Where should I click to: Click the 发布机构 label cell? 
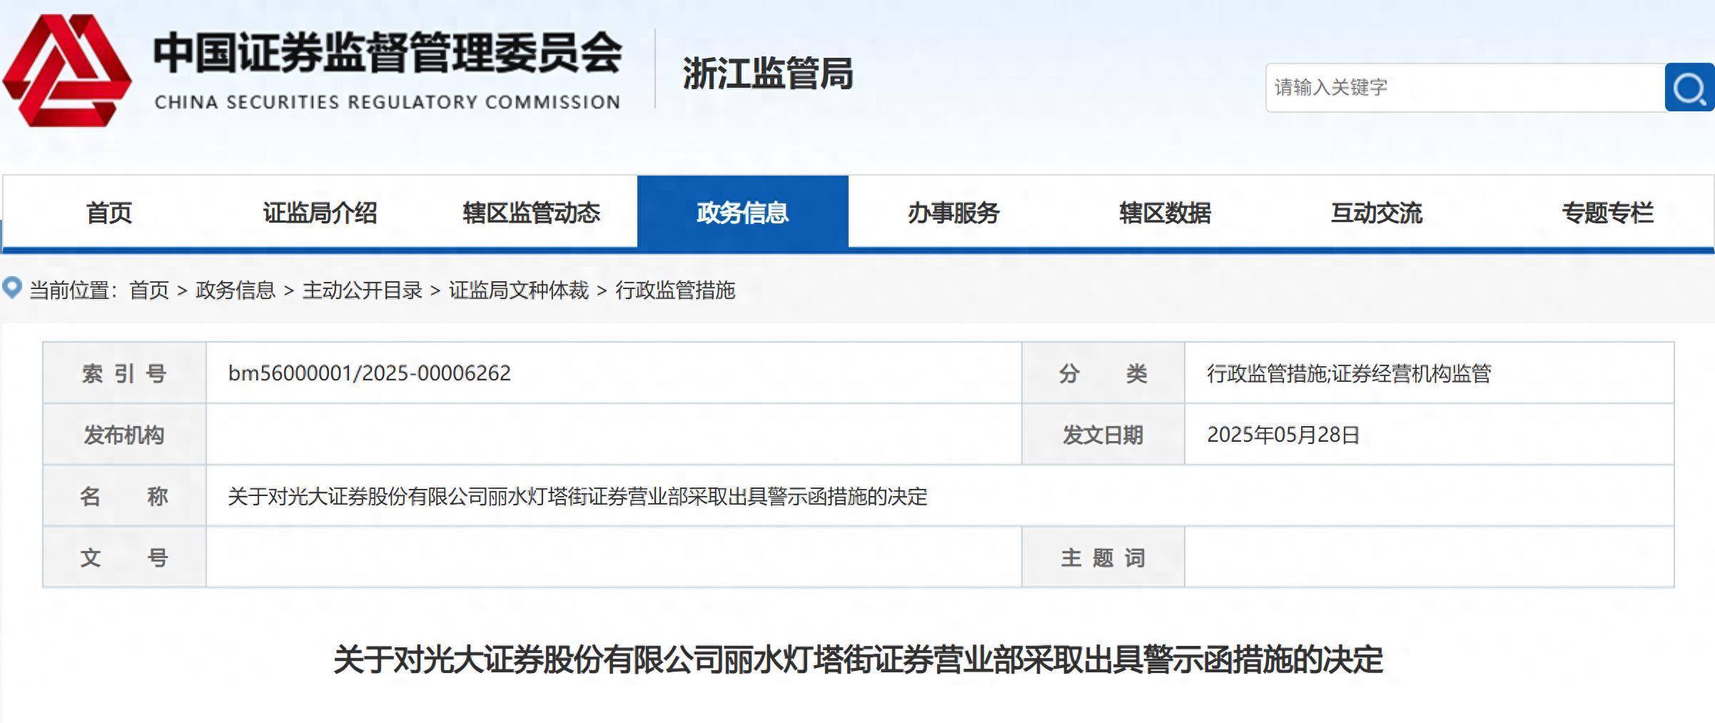[125, 435]
